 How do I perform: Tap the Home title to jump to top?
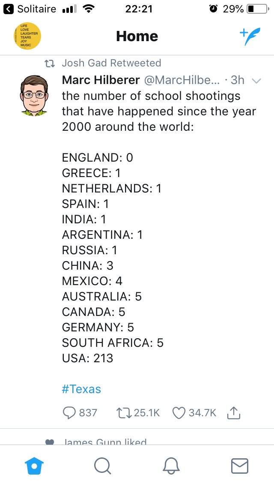(137, 36)
